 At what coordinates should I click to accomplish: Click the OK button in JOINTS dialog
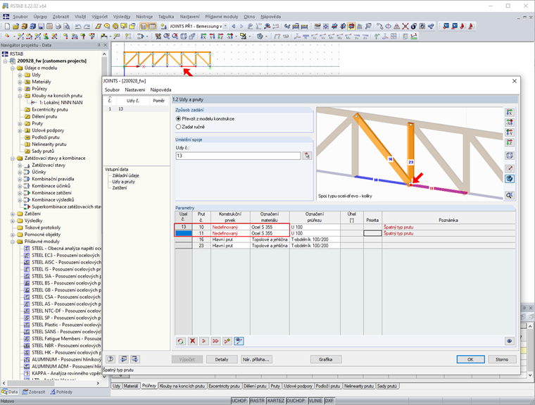470,359
